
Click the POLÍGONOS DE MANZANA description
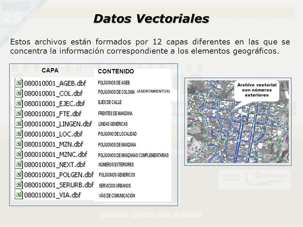tap(117, 145)
